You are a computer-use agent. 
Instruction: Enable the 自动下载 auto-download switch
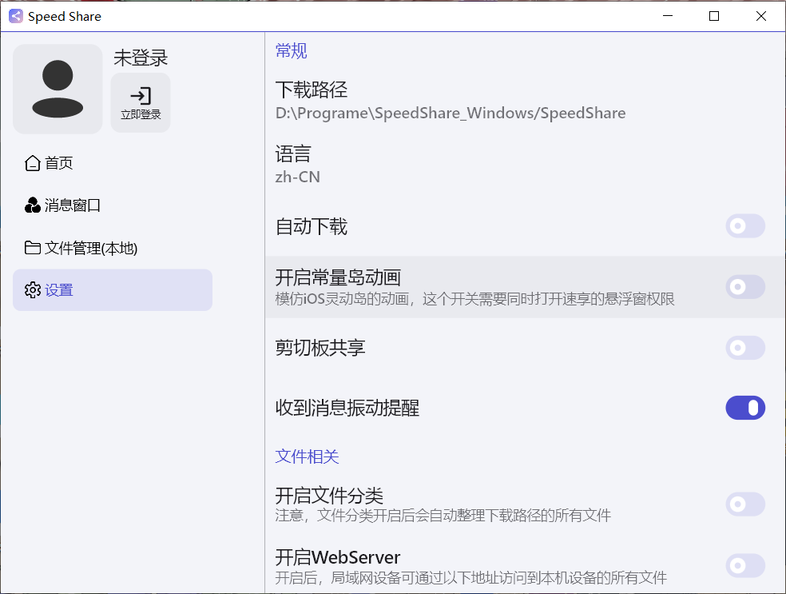(744, 225)
